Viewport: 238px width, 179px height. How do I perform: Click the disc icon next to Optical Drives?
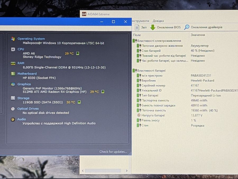(13, 109)
